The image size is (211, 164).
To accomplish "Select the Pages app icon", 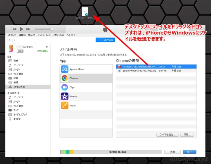I will 65,106.
